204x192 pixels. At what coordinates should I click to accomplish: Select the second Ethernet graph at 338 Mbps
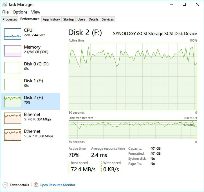(13, 135)
